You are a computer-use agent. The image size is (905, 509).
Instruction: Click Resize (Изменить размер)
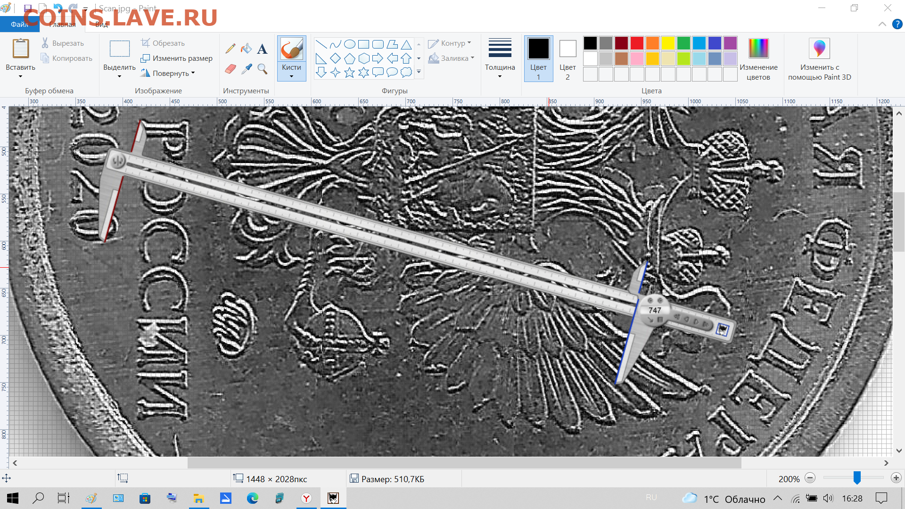pyautogui.click(x=176, y=58)
